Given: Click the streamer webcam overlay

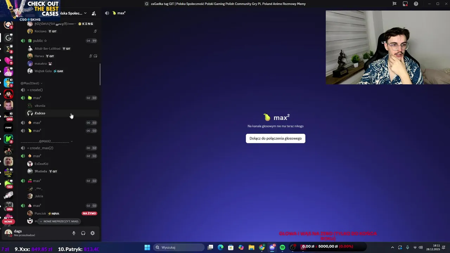Looking at the screenshot, I should click(388, 47).
